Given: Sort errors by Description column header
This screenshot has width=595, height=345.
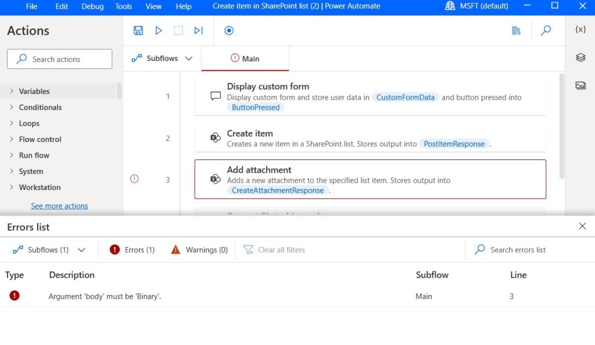Looking at the screenshot, I should point(71,275).
